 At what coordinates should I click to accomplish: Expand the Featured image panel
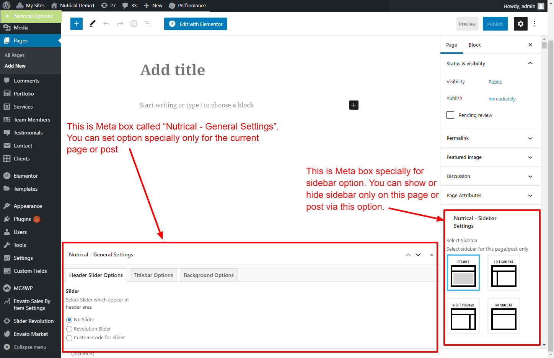pyautogui.click(x=490, y=157)
